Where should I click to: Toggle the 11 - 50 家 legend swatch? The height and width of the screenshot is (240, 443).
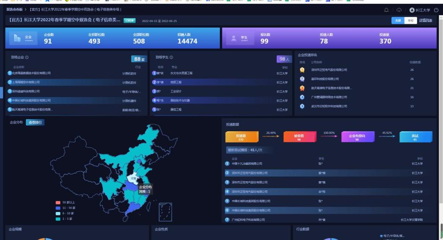(58, 208)
